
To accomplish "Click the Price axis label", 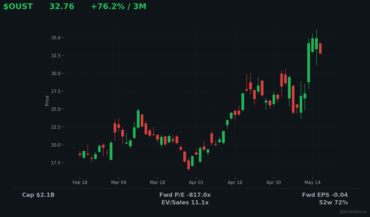I will pyautogui.click(x=47, y=100).
